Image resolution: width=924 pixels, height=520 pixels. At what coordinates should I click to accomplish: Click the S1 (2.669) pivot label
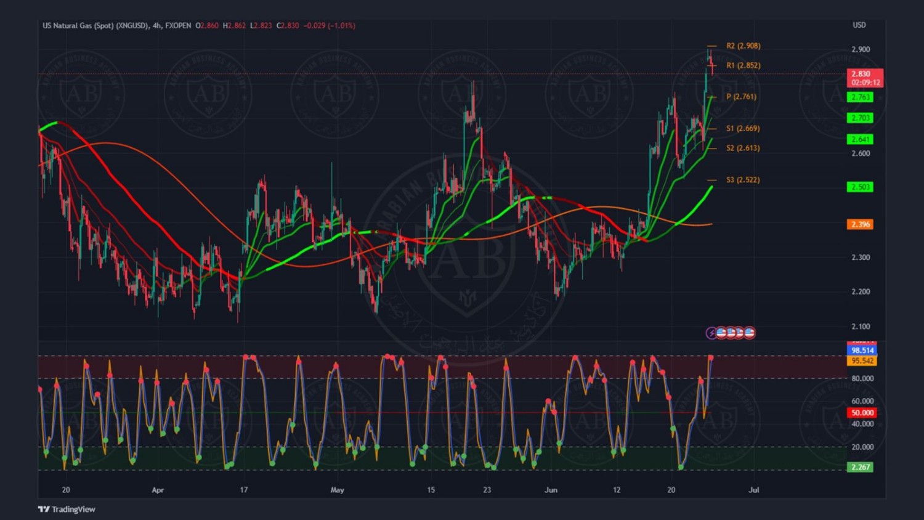coord(743,129)
